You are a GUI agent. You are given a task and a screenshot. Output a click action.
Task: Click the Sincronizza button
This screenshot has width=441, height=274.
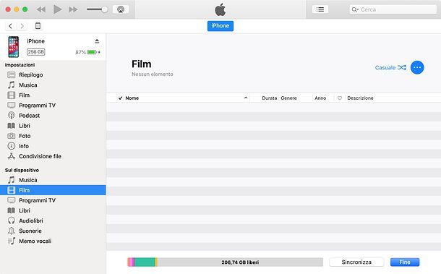pyautogui.click(x=356, y=262)
